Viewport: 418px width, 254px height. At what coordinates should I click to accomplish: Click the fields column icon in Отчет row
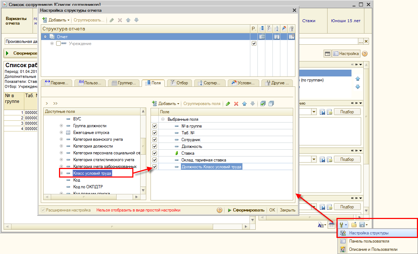(x=262, y=37)
